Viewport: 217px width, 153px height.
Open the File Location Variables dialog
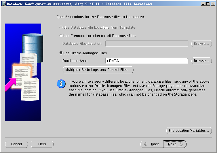tap(189, 131)
